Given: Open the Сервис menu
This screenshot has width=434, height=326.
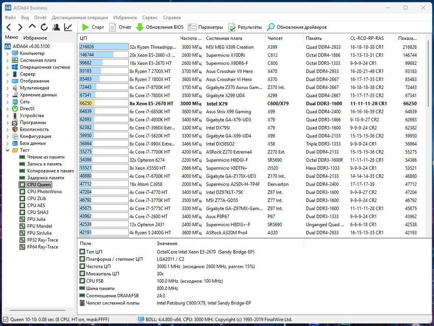Looking at the screenshot, I should pyautogui.click(x=150, y=17).
